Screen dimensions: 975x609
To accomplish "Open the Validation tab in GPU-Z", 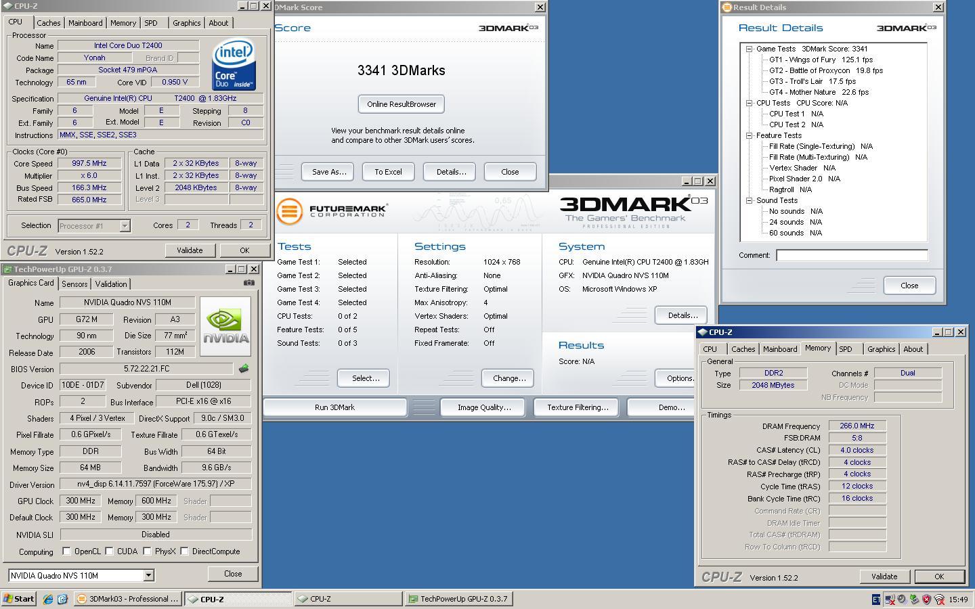I will pyautogui.click(x=111, y=284).
